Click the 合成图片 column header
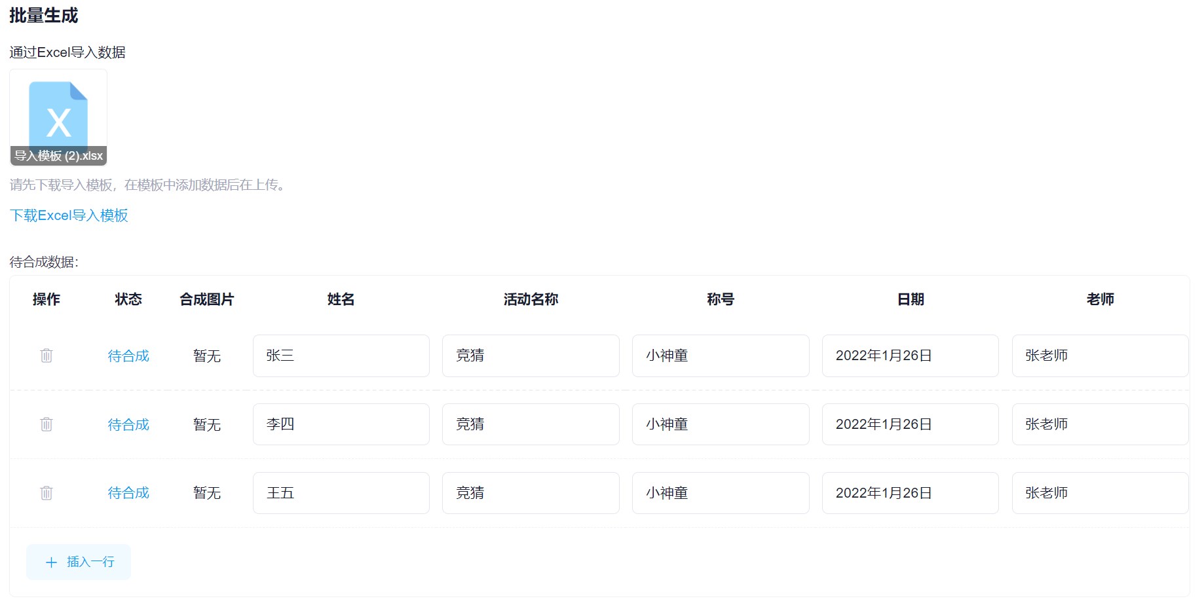Screen dimensions: 1204x605 pos(207,299)
